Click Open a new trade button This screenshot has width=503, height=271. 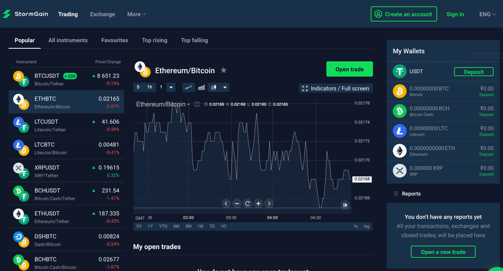pyautogui.click(x=443, y=252)
